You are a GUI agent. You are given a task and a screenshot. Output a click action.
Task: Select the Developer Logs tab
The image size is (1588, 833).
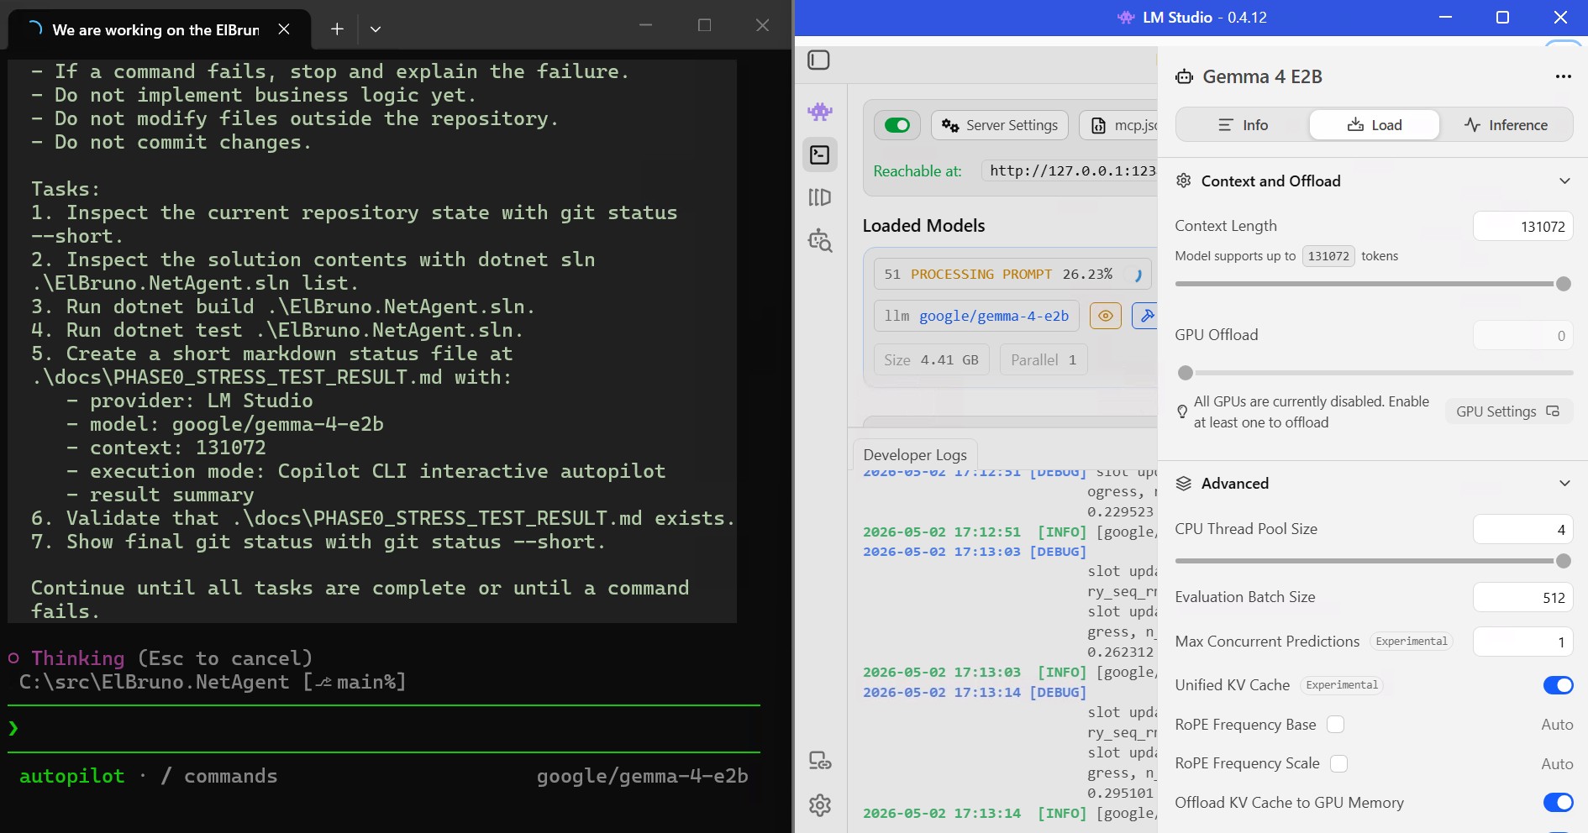click(915, 454)
